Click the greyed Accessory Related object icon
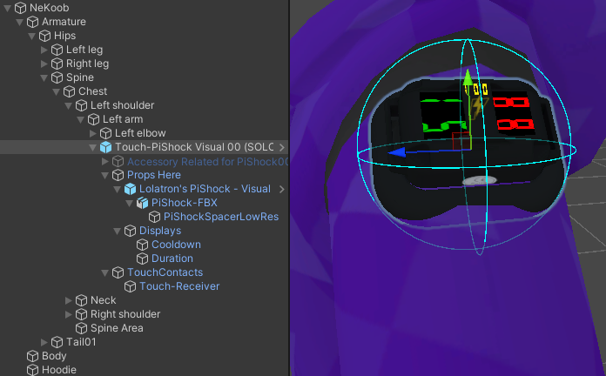 coord(118,161)
